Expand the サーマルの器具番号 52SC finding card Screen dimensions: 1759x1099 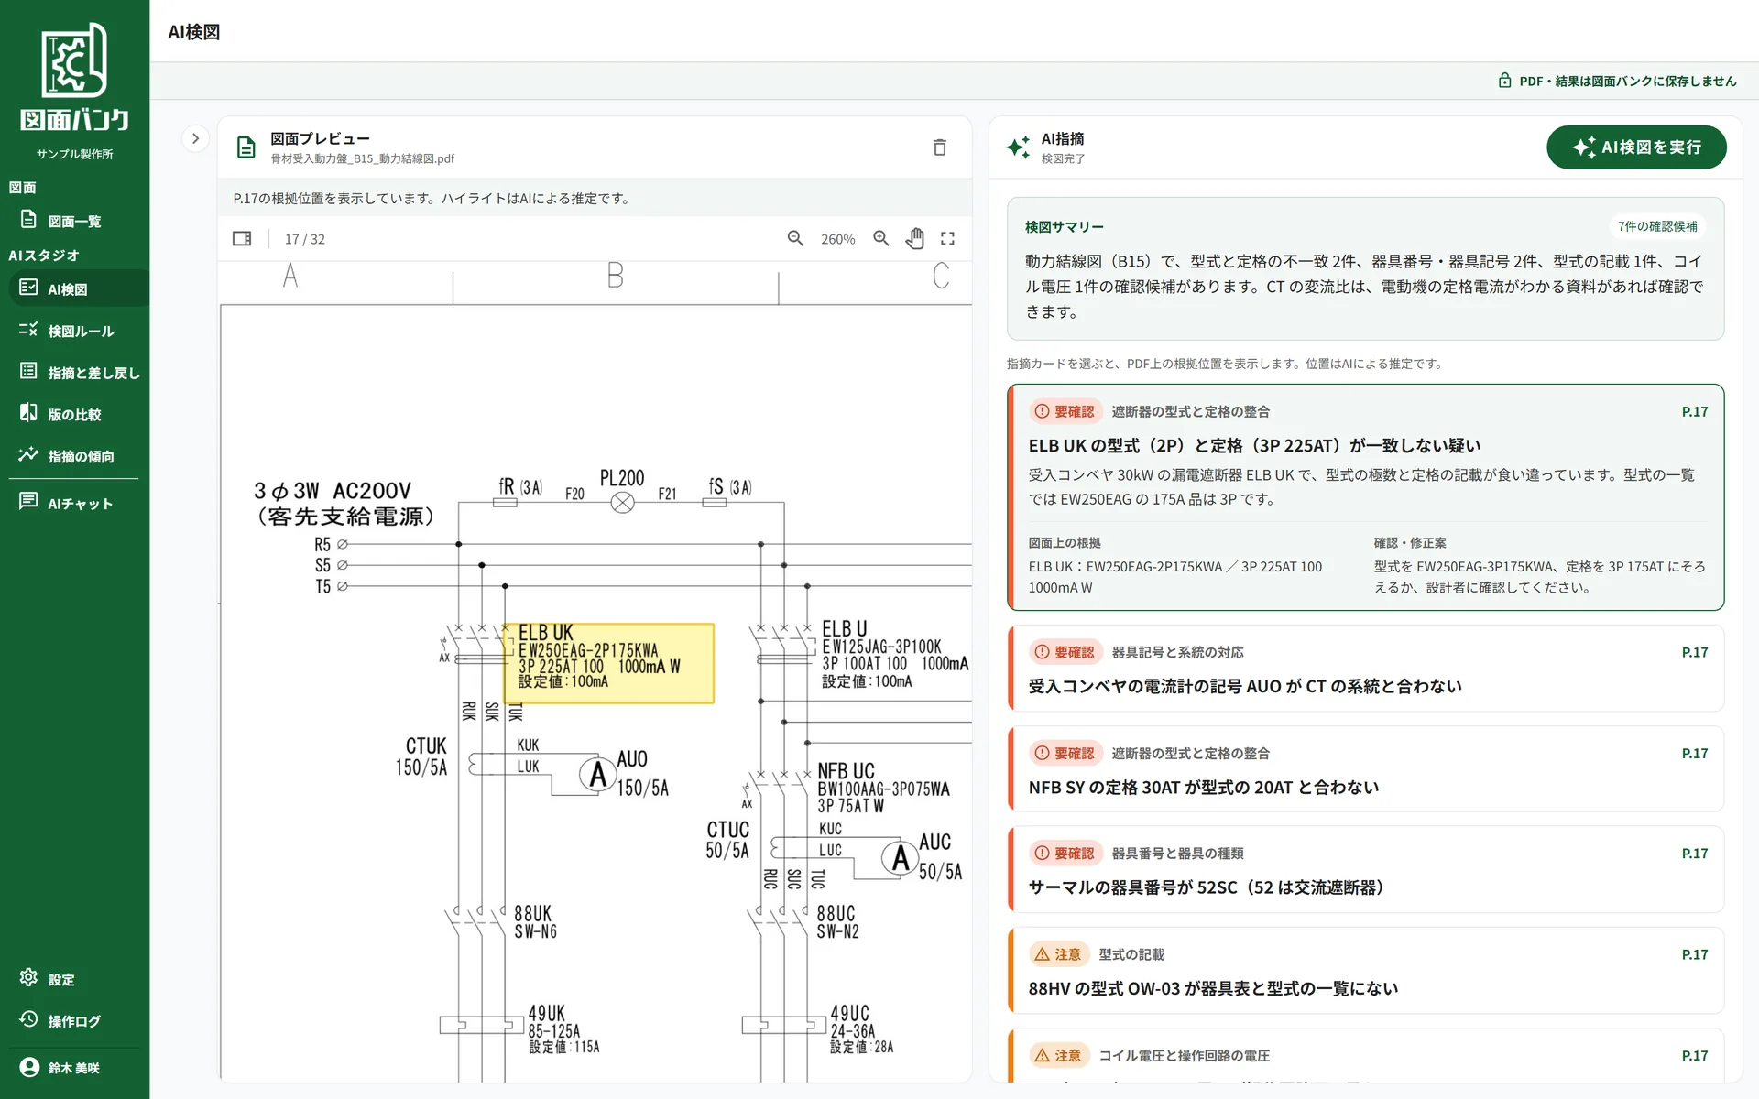[x=1365, y=870]
